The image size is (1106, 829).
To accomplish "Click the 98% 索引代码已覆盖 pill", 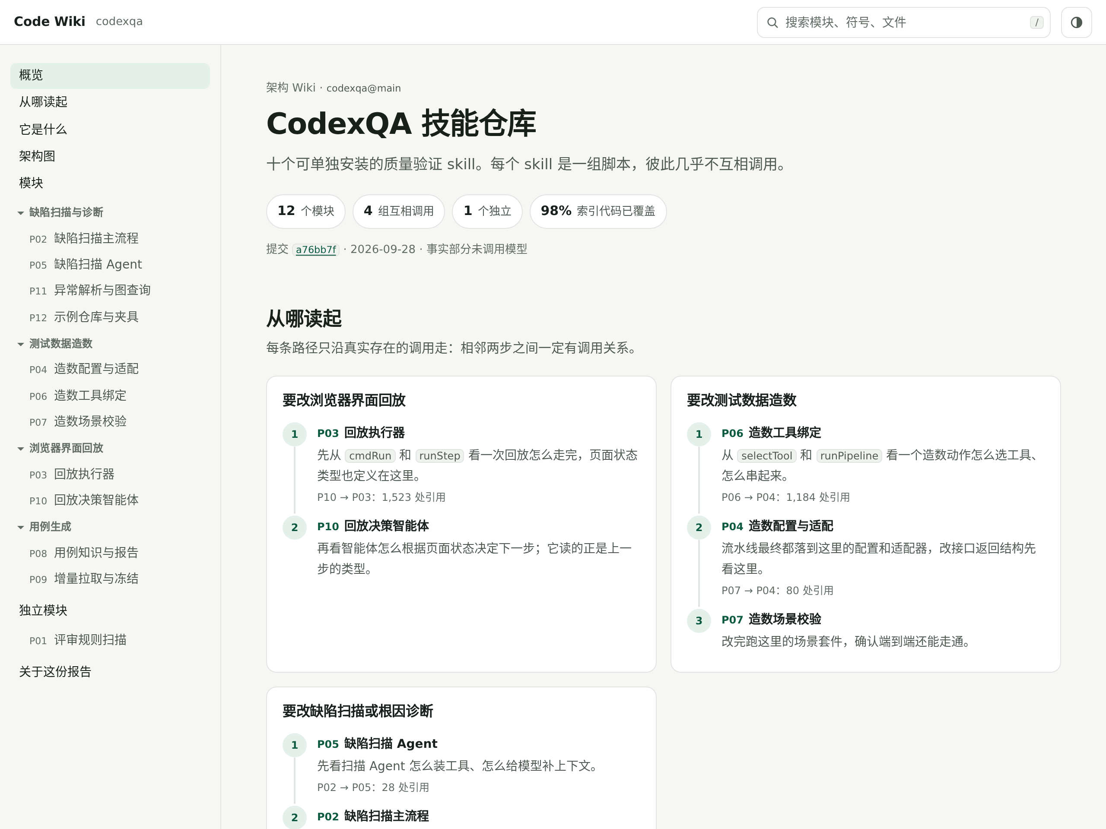I will (x=598, y=212).
